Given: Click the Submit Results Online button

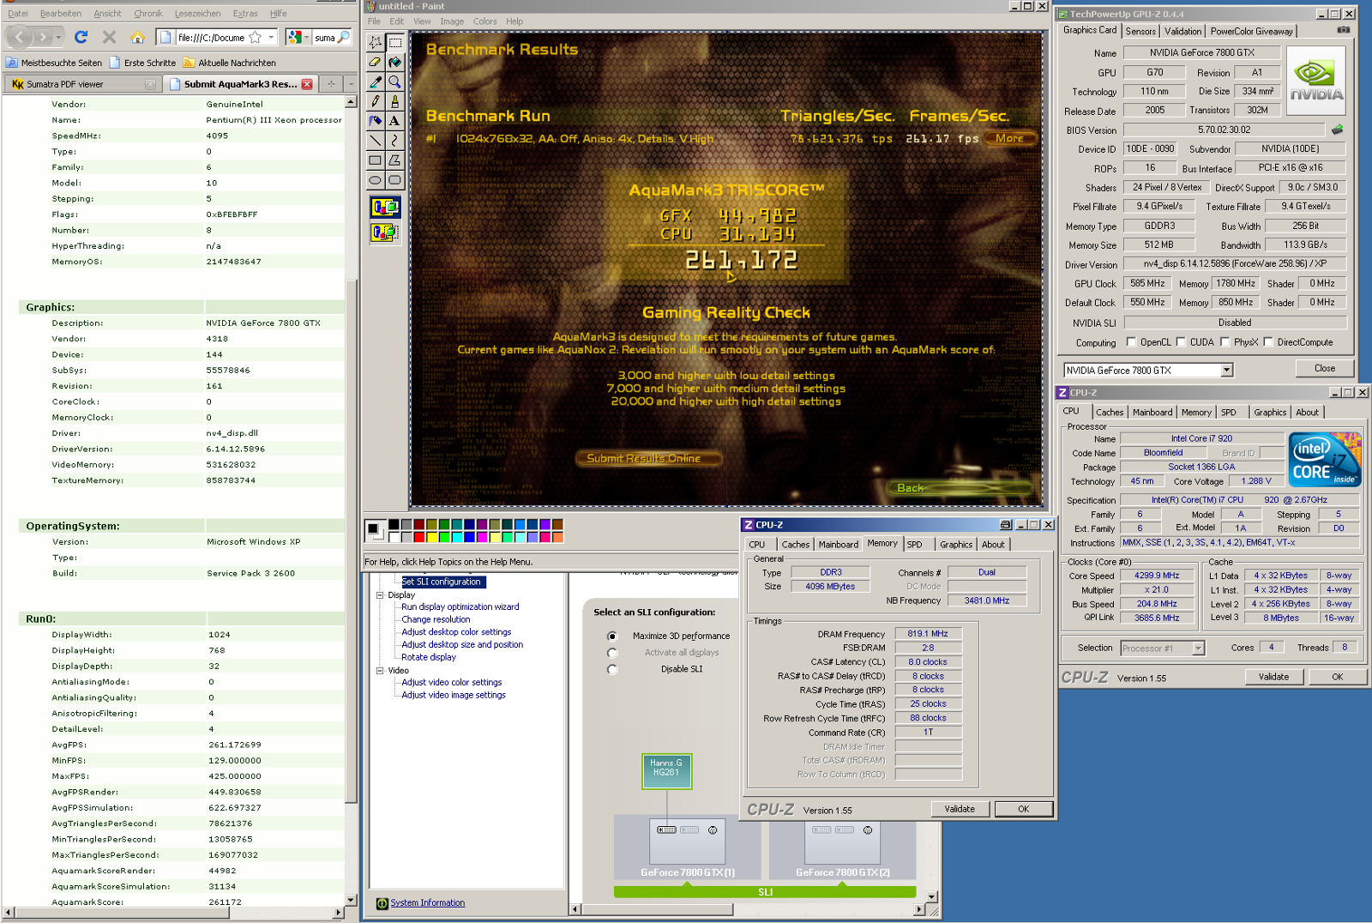Looking at the screenshot, I should (648, 458).
